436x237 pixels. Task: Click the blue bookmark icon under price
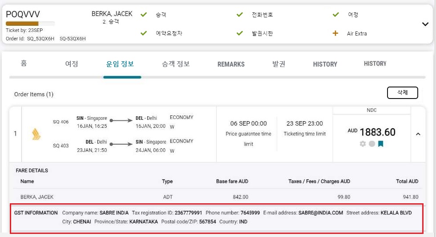tap(381, 144)
